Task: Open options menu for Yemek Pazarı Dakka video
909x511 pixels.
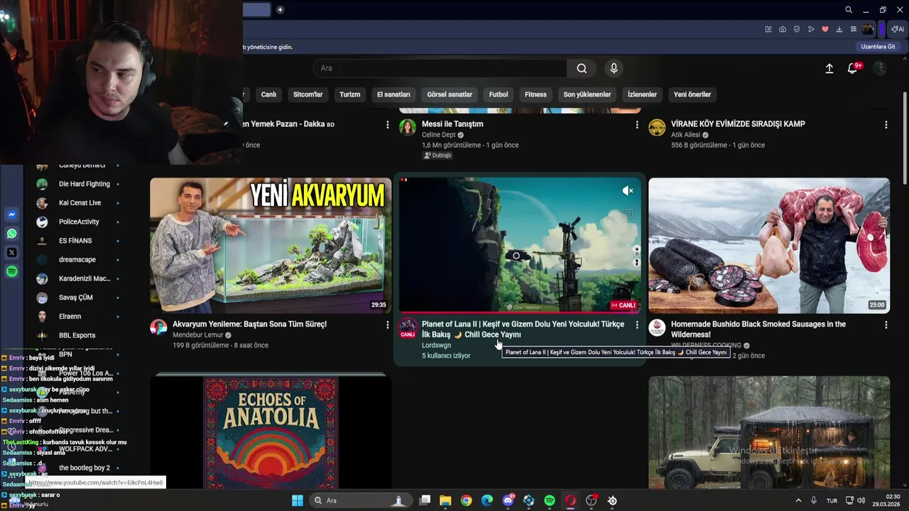Action: pyautogui.click(x=388, y=124)
